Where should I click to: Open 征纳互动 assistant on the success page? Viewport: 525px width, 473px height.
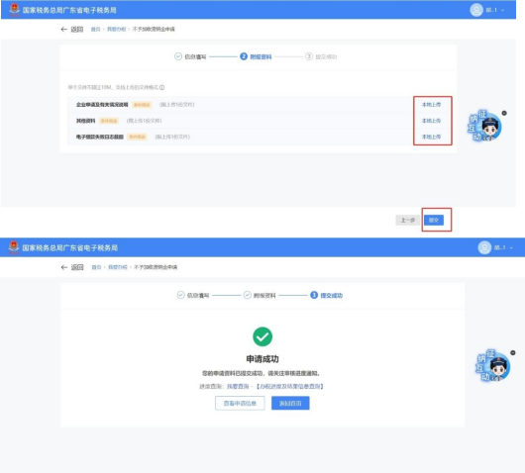tap(493, 366)
